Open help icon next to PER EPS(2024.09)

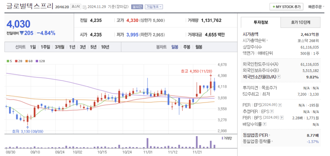click(x=280, y=105)
